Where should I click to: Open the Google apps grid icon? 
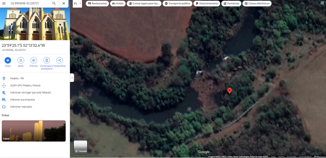coord(322,3)
